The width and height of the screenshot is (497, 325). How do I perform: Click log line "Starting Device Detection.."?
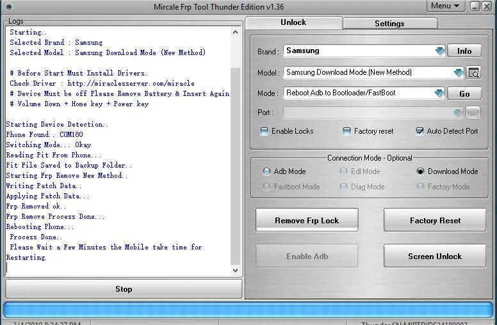click(57, 124)
